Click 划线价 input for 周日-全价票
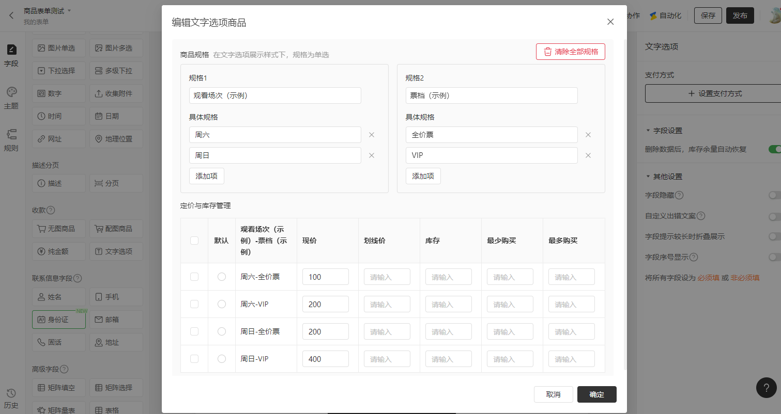Screen dimensions: 781x414 coord(387,331)
